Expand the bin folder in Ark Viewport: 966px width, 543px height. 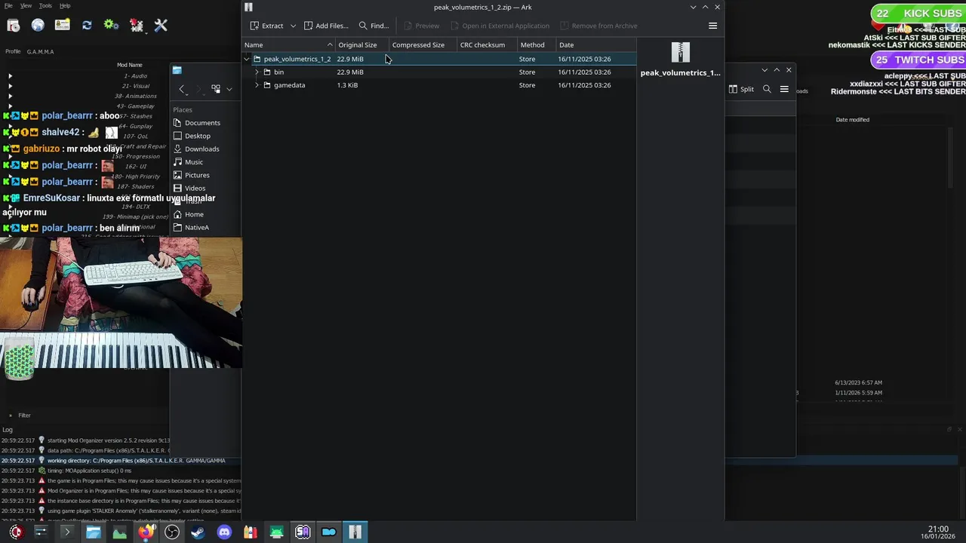click(x=257, y=72)
